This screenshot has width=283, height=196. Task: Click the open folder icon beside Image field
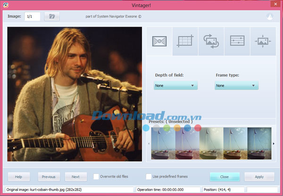[52, 16]
